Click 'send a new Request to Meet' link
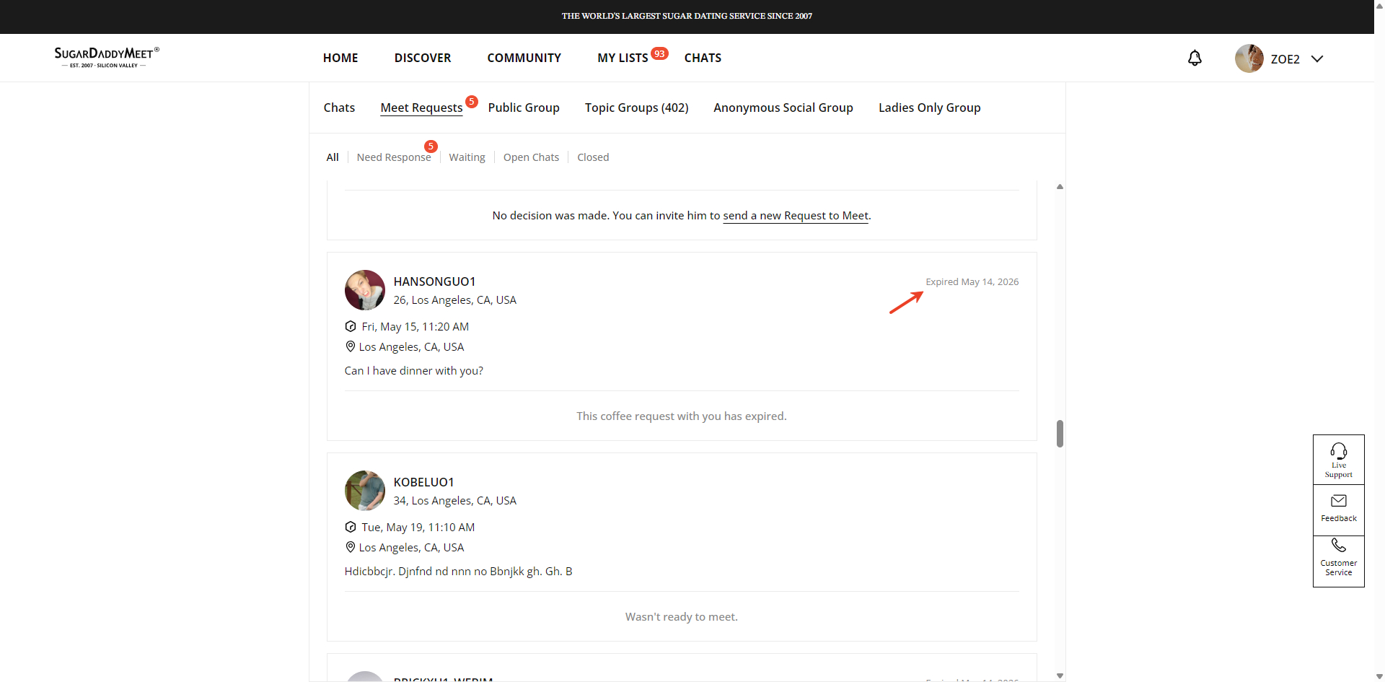This screenshot has width=1385, height=682. point(796,216)
